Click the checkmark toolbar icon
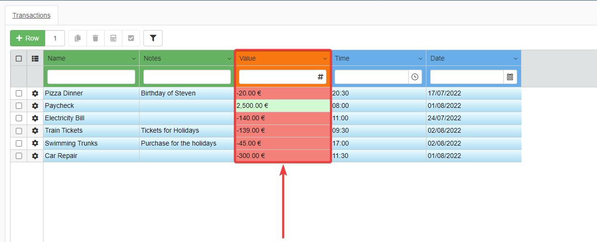This screenshot has width=597, height=242. [131, 38]
